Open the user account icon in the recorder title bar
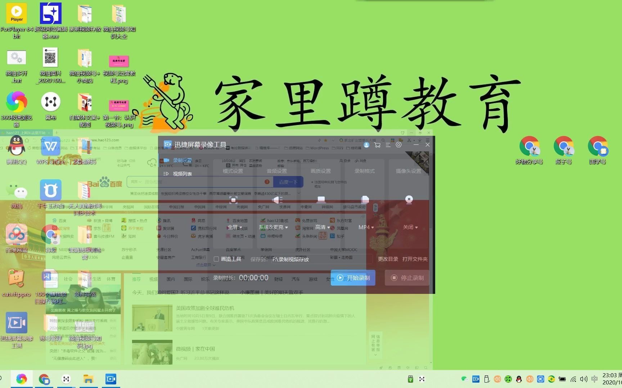 coord(366,145)
